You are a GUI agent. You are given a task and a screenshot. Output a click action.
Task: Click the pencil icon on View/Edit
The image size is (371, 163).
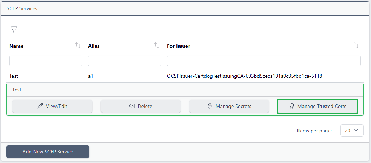click(40, 106)
